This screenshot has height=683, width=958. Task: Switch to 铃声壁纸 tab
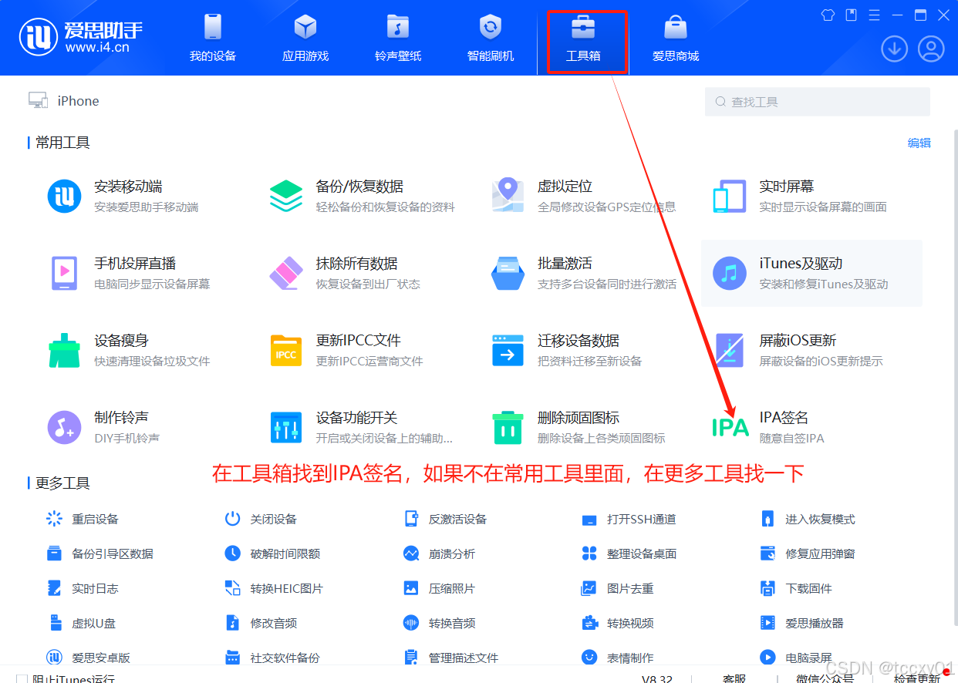coord(398,39)
